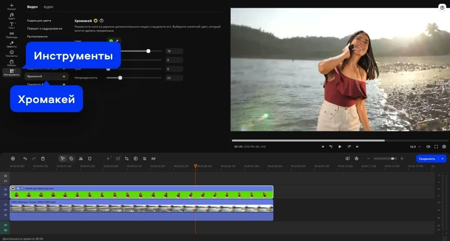Pick color with the eyedropper tool
Viewport: 450px width, 241px height.
pyautogui.click(x=117, y=41)
